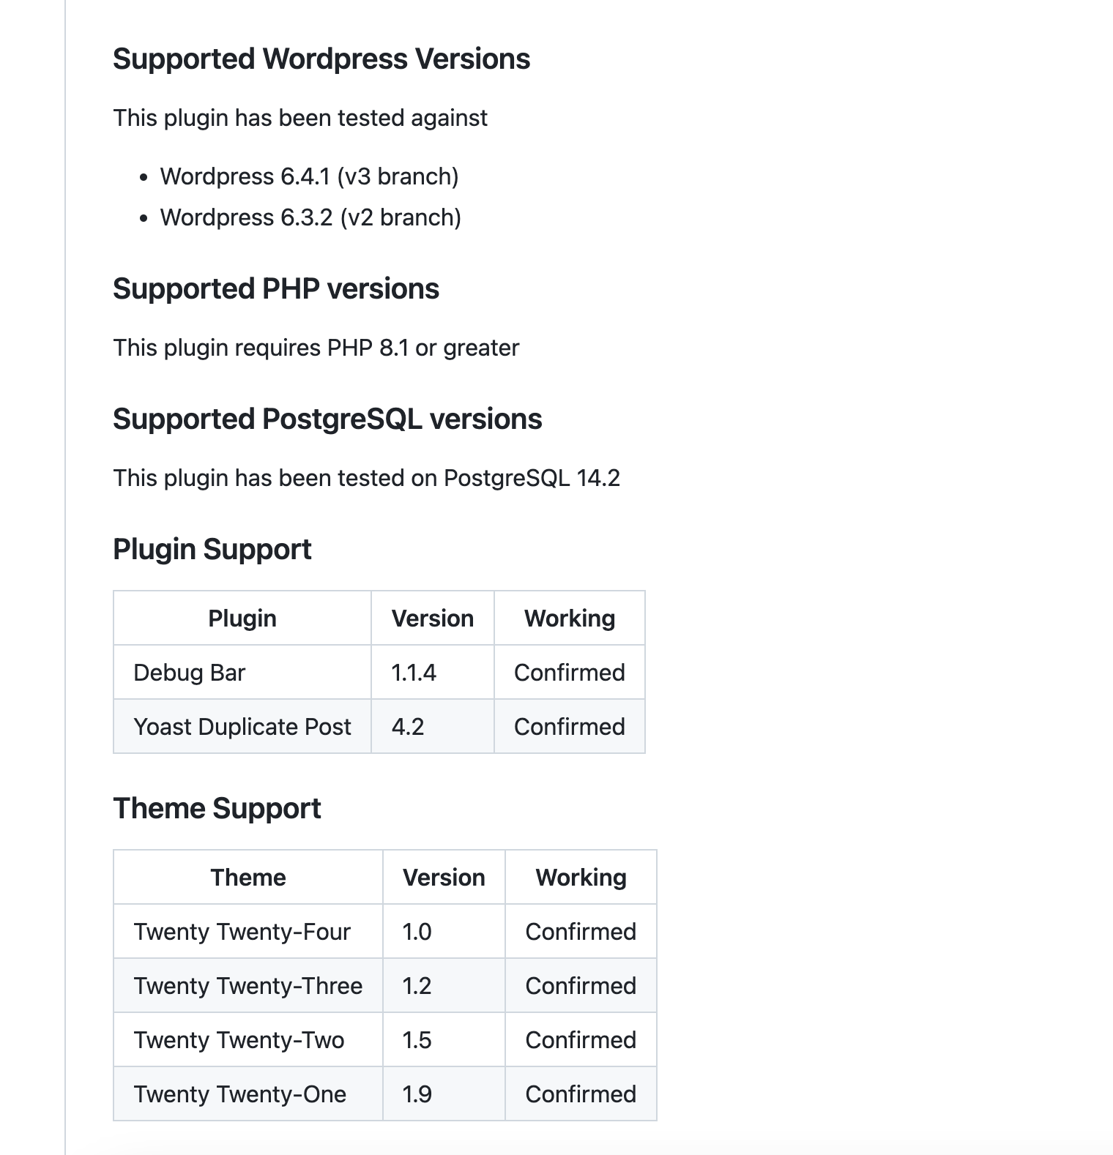Click the Theme column header
The image size is (1113, 1155).
248,878
